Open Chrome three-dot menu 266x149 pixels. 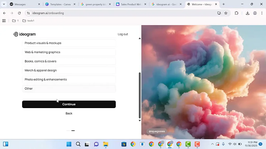click(x=262, y=13)
